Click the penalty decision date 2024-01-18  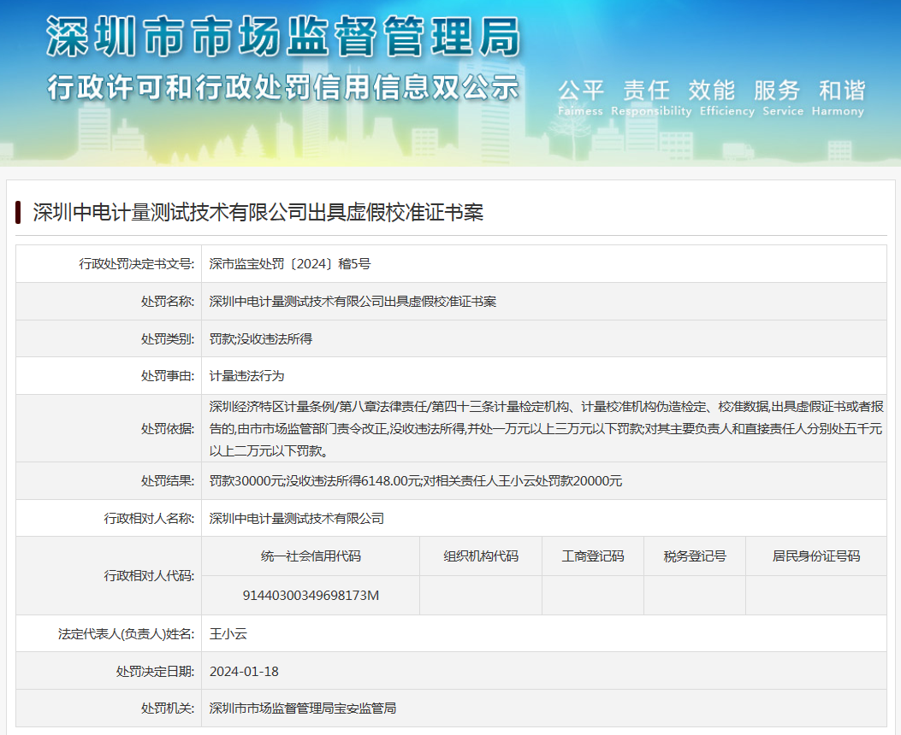tap(244, 671)
